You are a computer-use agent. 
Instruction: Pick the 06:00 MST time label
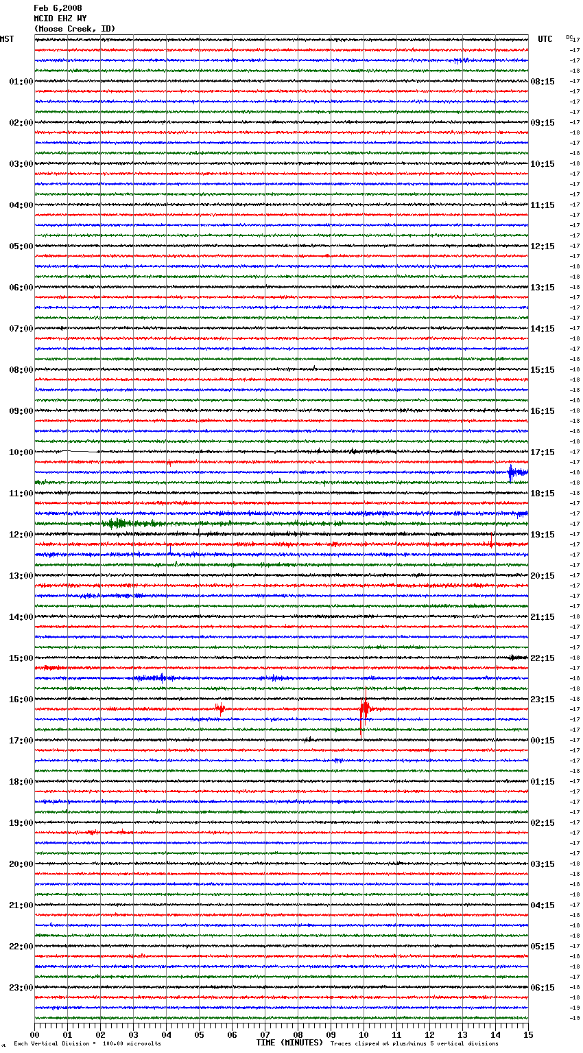click(x=21, y=288)
